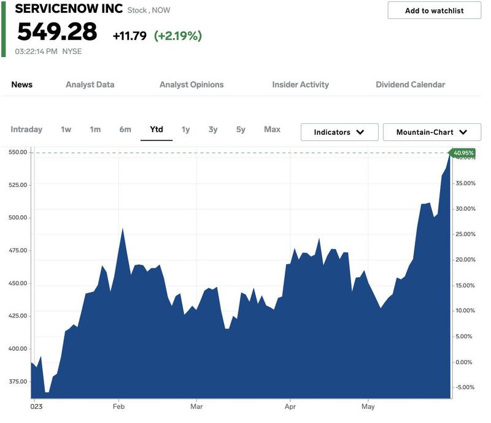Switch to the Analyst Data tab
The height and width of the screenshot is (423, 491).
tap(90, 85)
